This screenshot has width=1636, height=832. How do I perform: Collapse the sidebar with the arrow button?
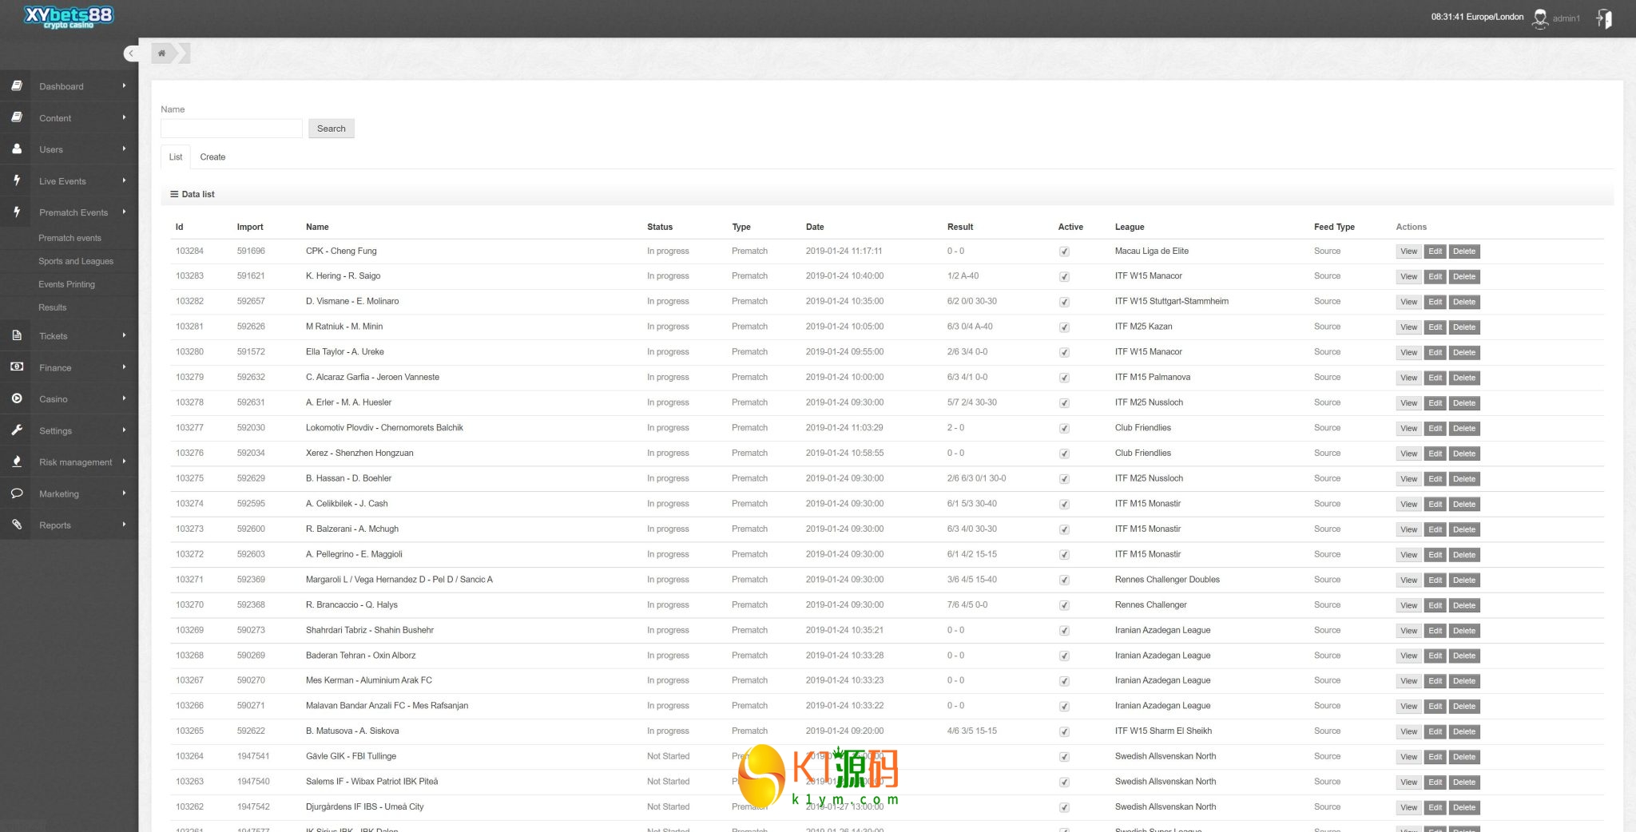point(131,53)
